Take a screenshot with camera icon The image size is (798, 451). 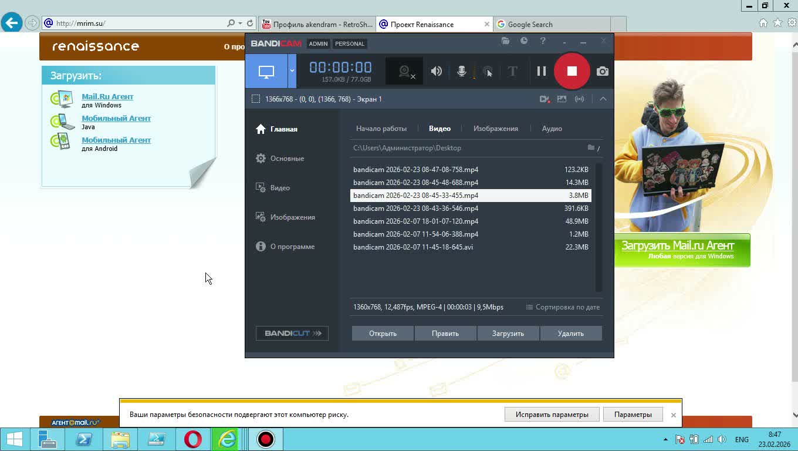[x=602, y=71]
